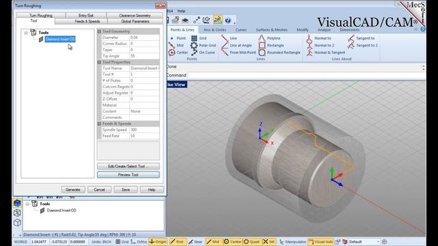Click the blue help question mark in quick toolbar
The image size is (438, 246).
(x=228, y=20)
